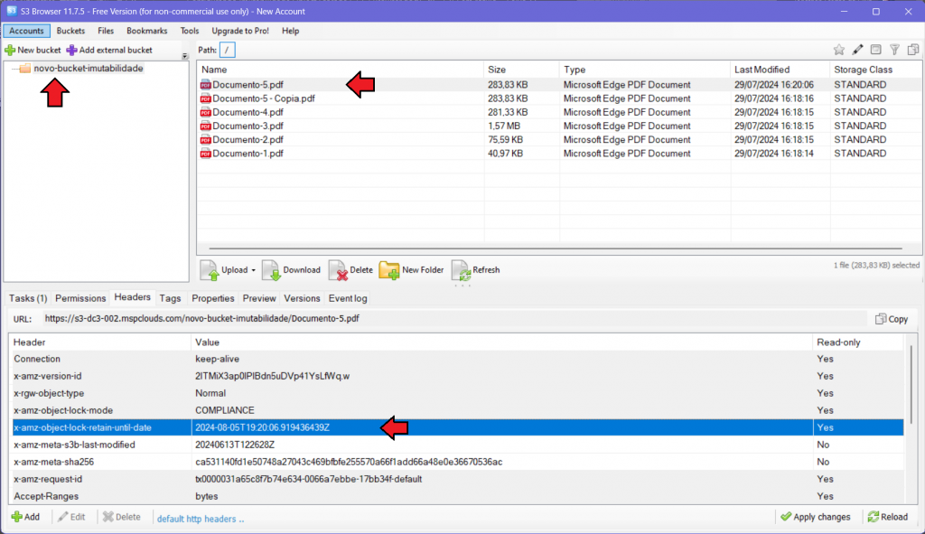Click the S3 Browser app icon in title bar
Image resolution: width=925 pixels, height=534 pixels.
click(11, 11)
